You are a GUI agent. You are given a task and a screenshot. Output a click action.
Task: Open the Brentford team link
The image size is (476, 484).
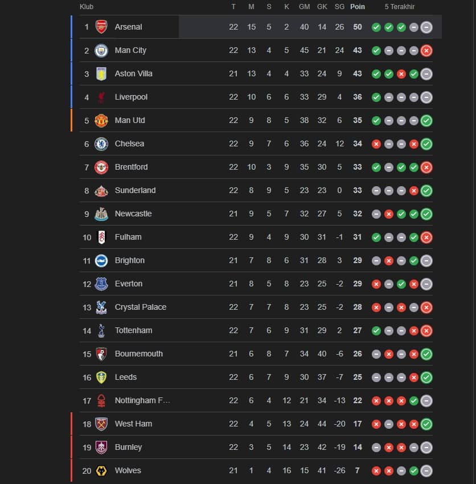pos(131,167)
